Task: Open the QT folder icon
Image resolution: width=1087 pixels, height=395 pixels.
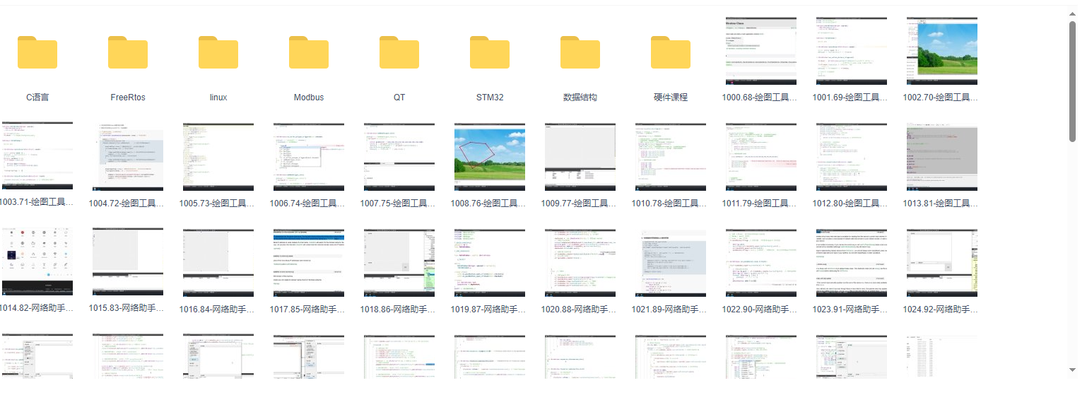Action: (x=399, y=52)
